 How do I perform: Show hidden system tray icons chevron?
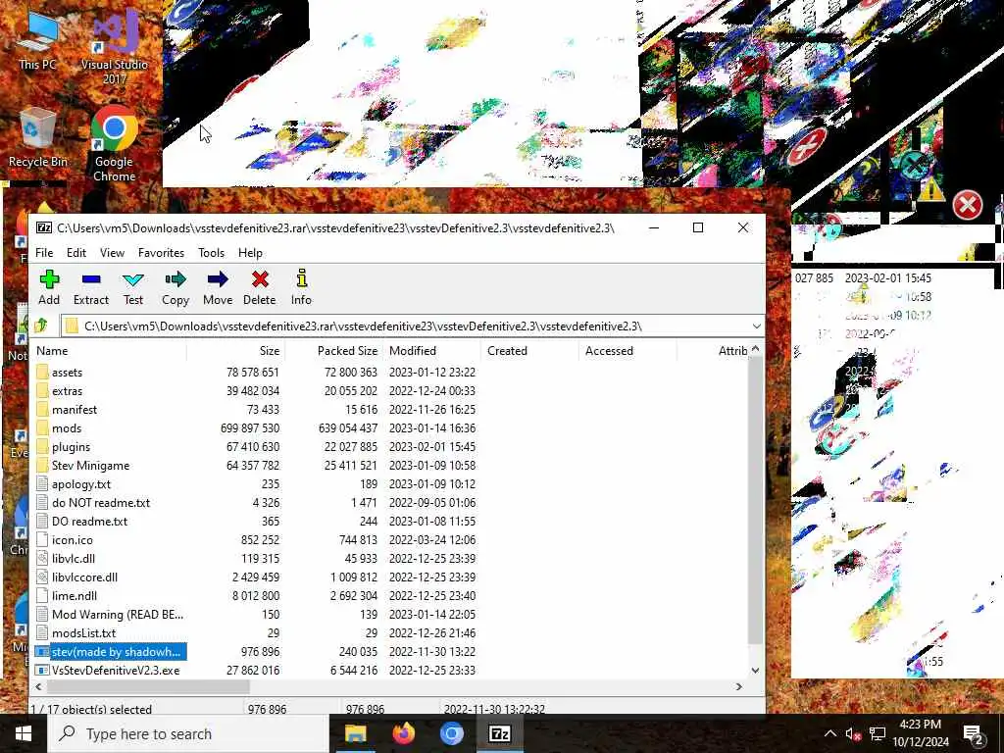point(829,734)
